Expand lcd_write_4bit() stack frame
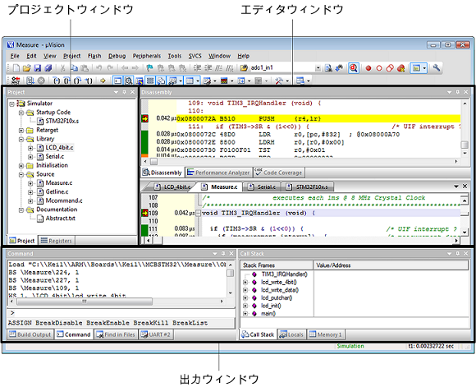The height and width of the screenshot is (387, 476). click(x=245, y=283)
